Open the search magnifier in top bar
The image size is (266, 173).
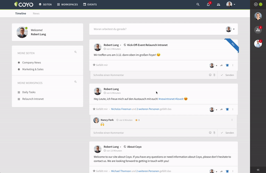198,4
